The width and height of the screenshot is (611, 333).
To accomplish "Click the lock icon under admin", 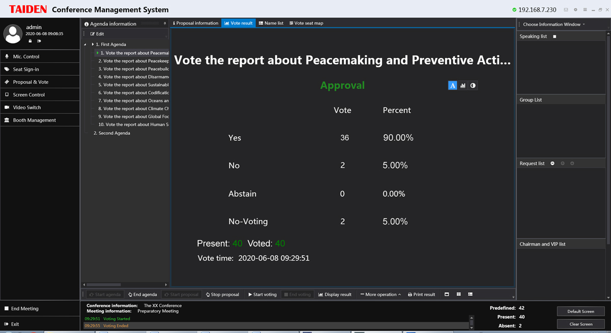I will click(30, 41).
